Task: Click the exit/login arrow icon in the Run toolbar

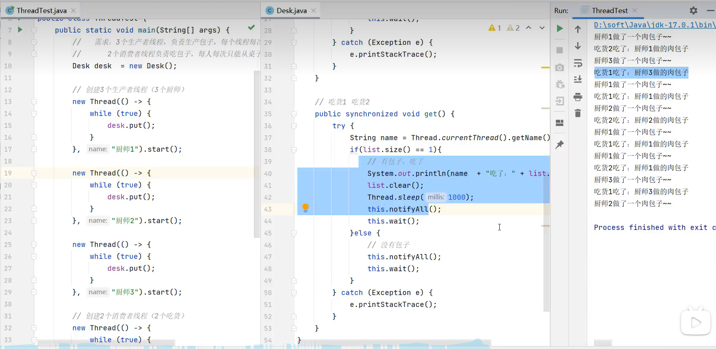Action: coord(559,101)
